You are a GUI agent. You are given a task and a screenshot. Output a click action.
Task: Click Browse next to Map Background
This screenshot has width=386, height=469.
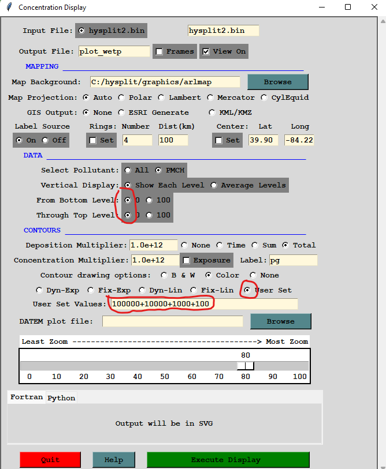(x=278, y=82)
